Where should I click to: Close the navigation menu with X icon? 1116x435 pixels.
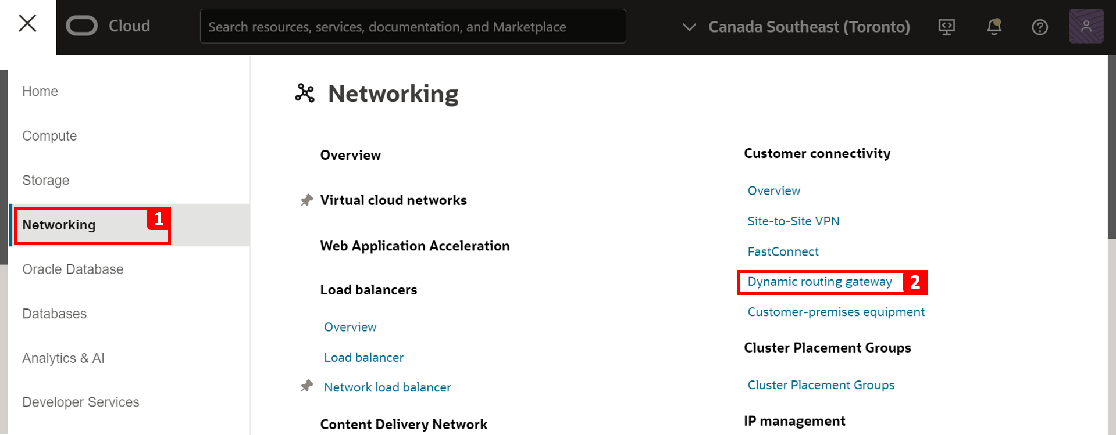coord(27,24)
